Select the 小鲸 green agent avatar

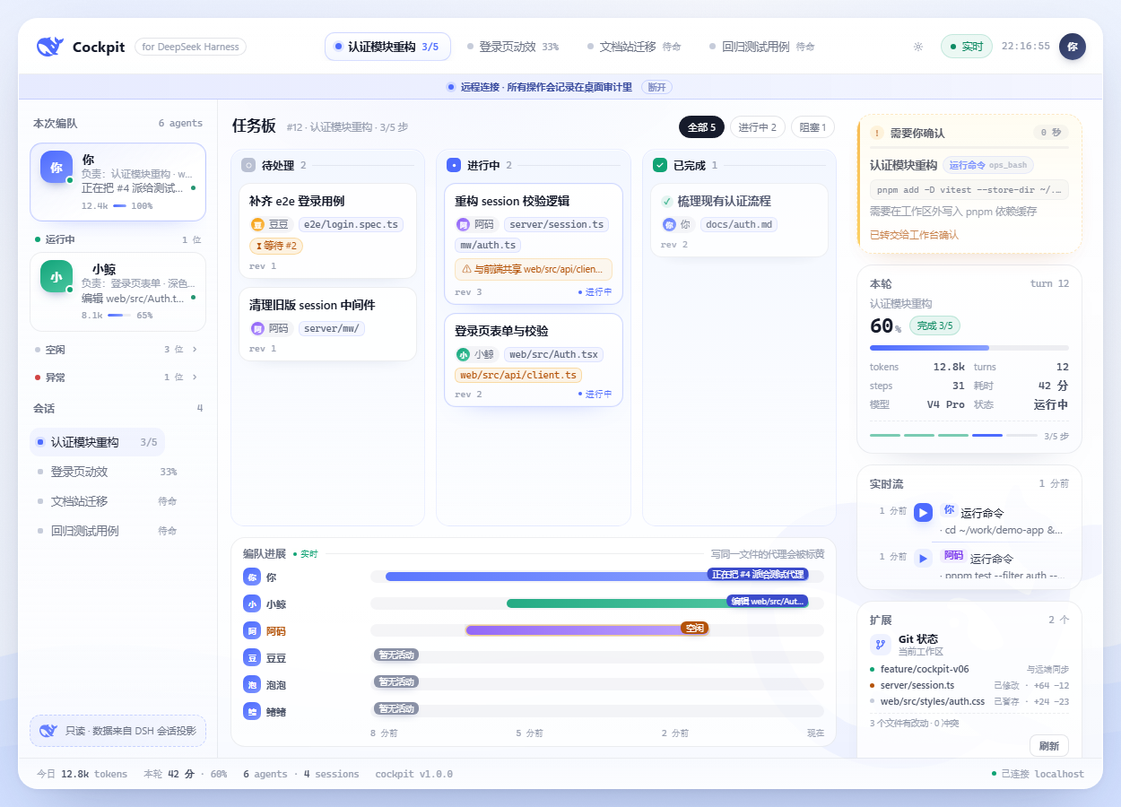tap(56, 276)
